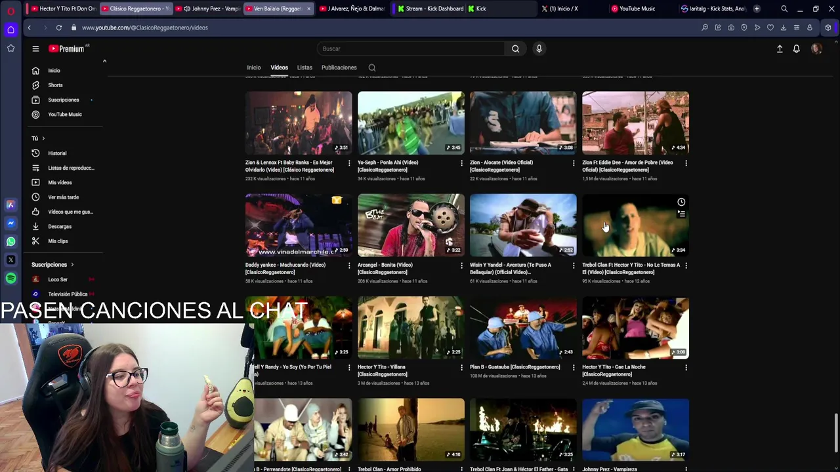840x472 pixels.
Task: Add Trebol Clan No Le Temas video to Watch Later
Action: [x=681, y=202]
